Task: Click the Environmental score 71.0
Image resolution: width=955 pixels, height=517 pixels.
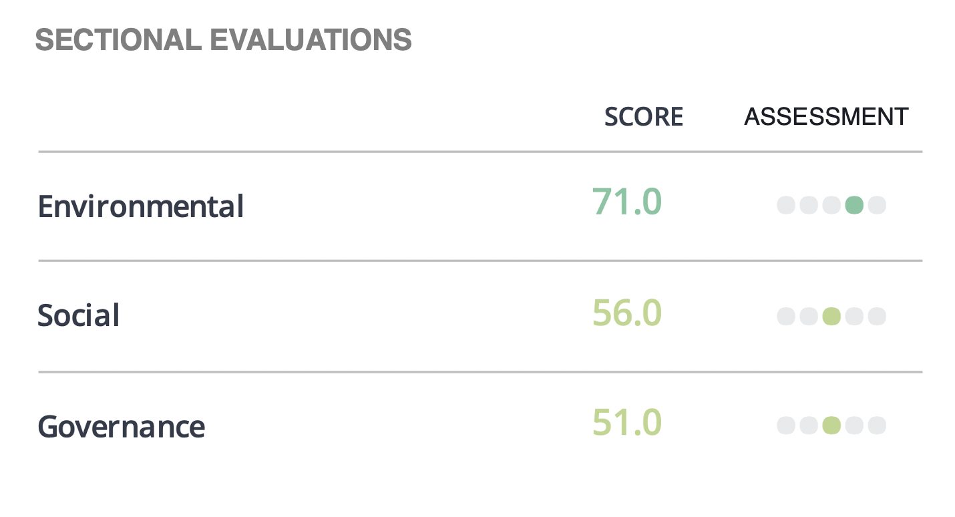Action: (626, 202)
